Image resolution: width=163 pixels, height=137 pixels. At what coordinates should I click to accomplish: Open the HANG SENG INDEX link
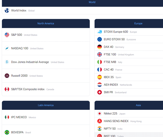tap(116, 121)
